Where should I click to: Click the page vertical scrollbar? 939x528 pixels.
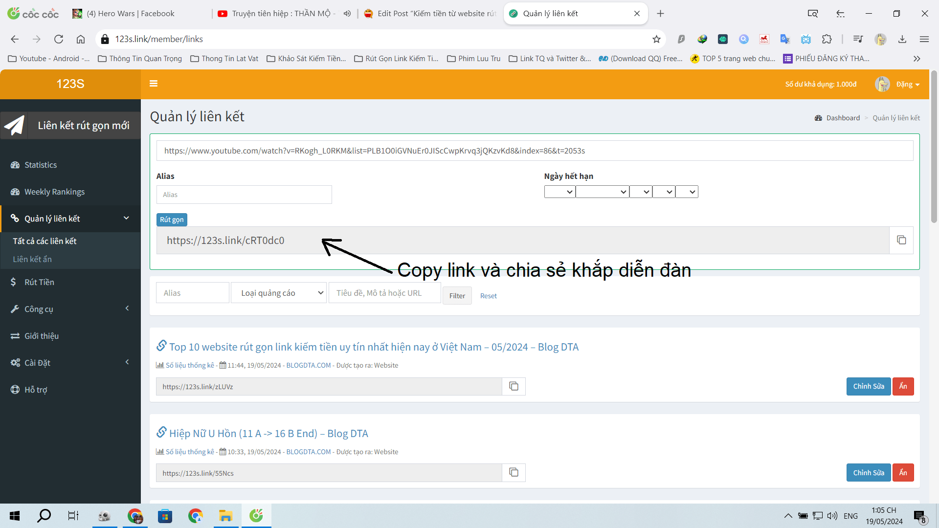(934, 147)
